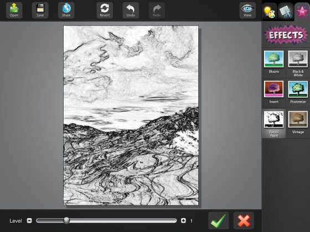Select the Invert effect thumbnail

[273, 92]
